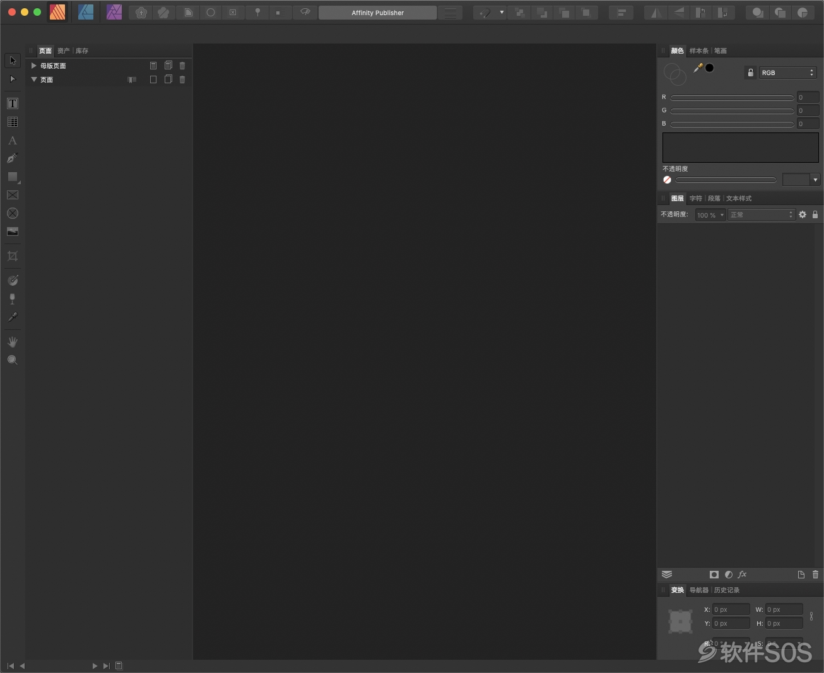Adjust the G colour slider
The image size is (824, 673).
point(732,110)
